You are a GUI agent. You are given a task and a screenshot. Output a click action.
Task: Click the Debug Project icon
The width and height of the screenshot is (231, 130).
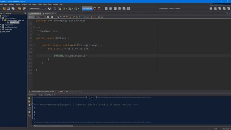(x=70, y=9)
